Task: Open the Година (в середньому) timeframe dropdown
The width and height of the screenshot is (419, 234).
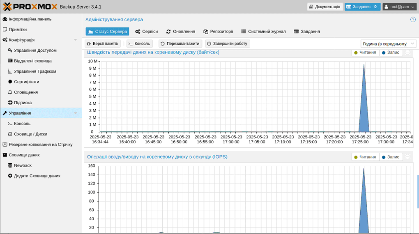Action: tap(388, 44)
